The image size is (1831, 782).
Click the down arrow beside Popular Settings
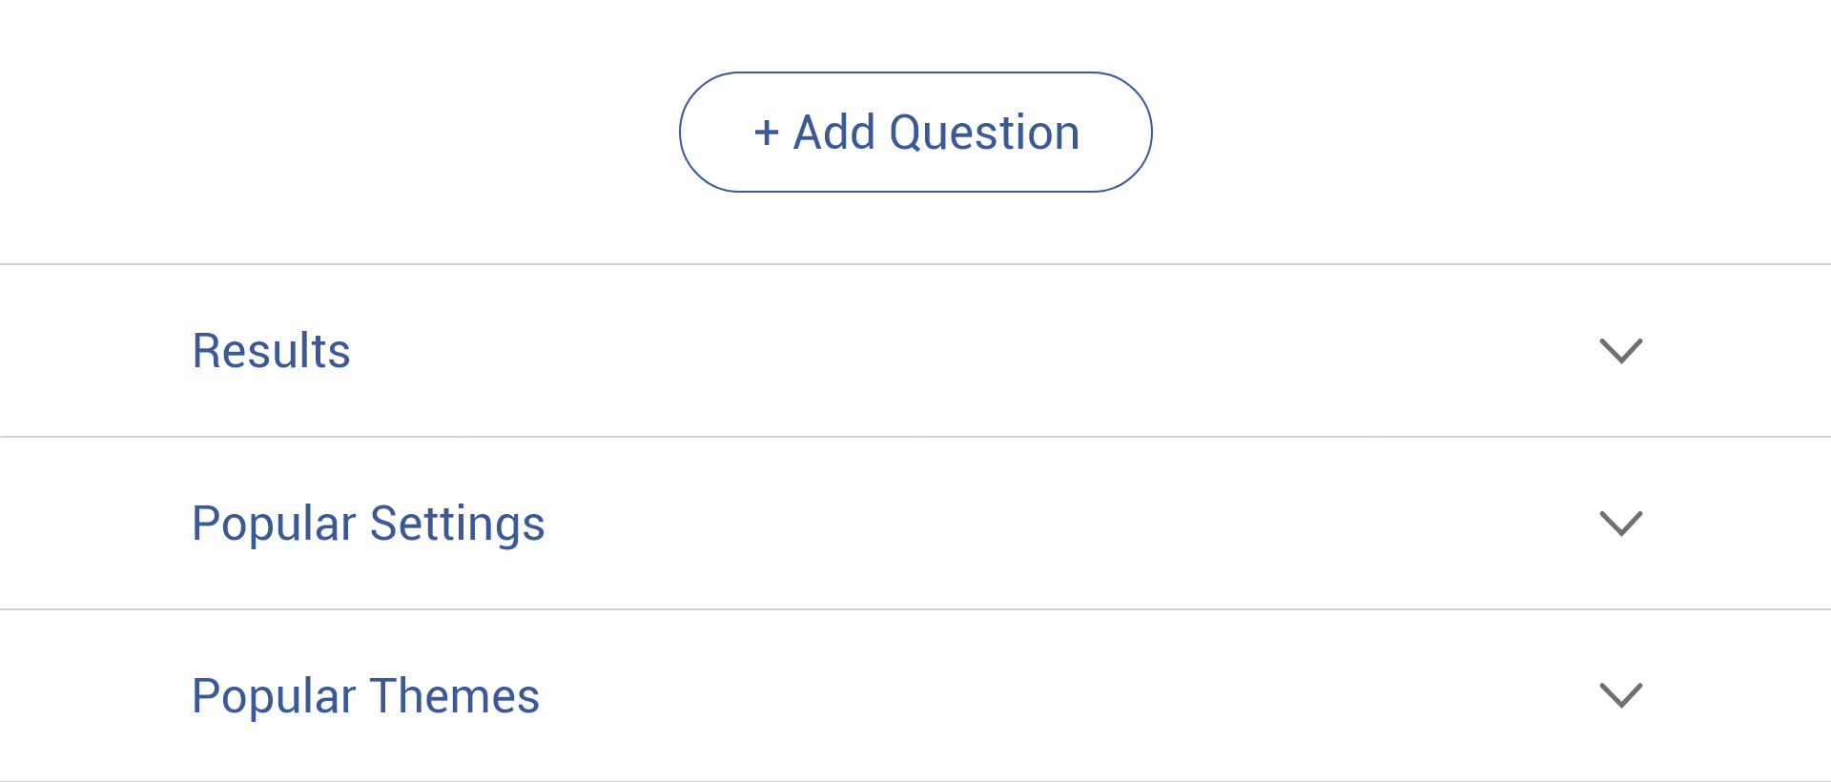click(1620, 524)
